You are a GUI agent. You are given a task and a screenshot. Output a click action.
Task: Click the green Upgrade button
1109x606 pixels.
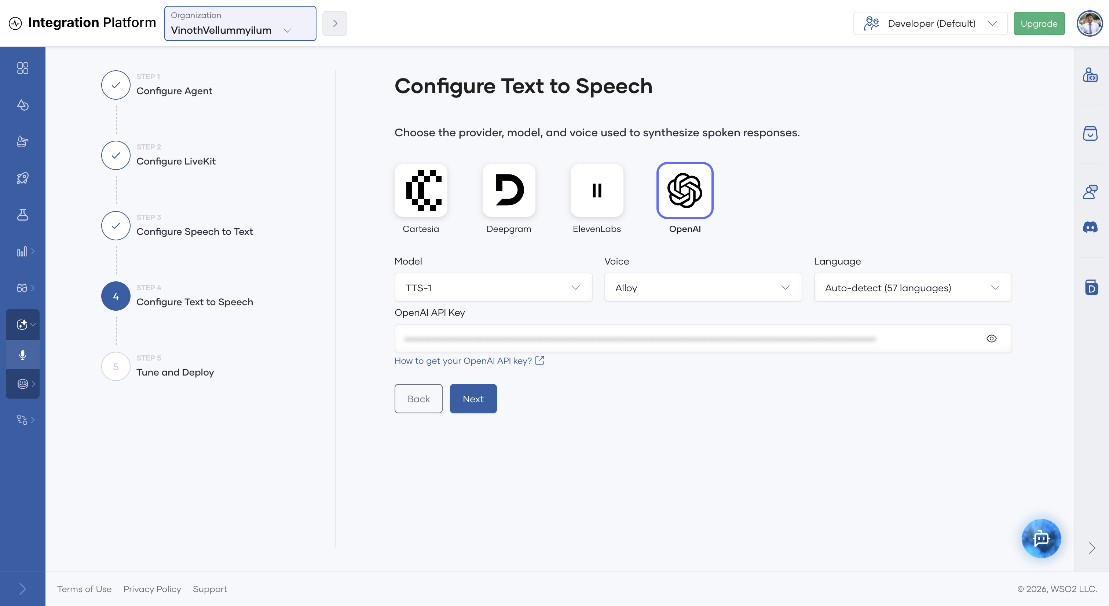[1039, 23]
